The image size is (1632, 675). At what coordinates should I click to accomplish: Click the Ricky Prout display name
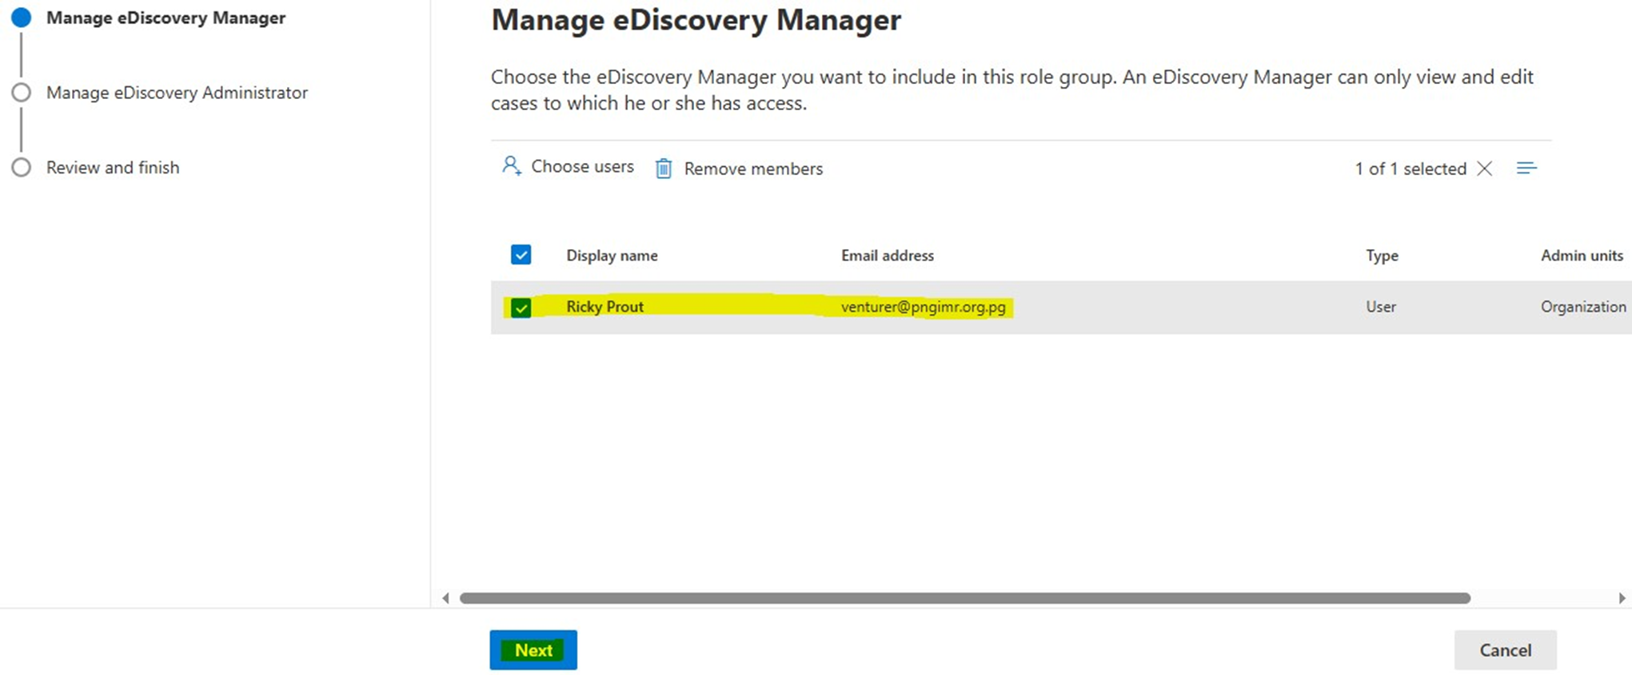[x=605, y=307]
